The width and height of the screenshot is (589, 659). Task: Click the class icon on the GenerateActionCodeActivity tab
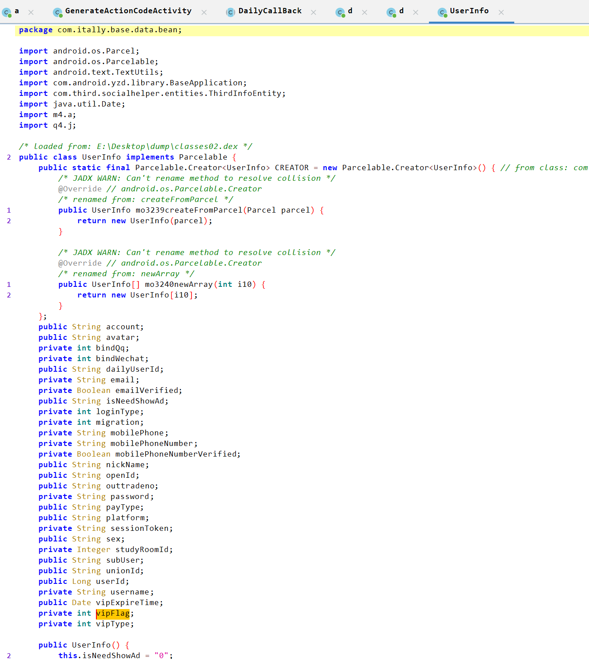click(x=57, y=12)
